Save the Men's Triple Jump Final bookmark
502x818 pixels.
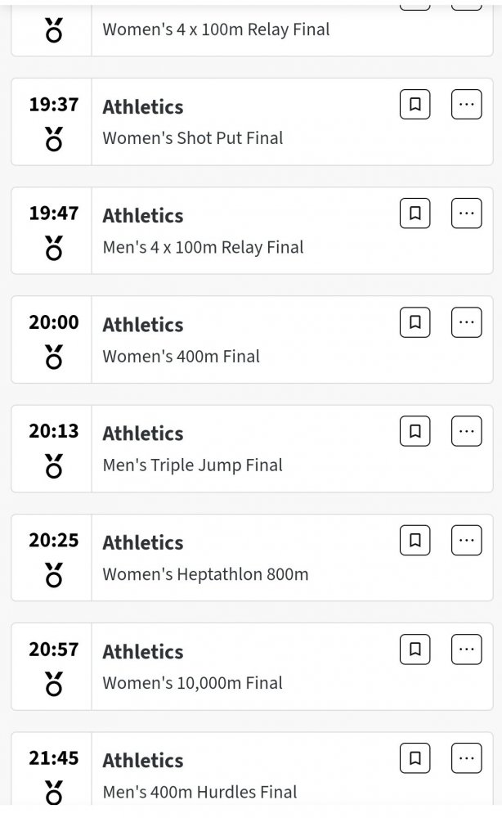[415, 431]
